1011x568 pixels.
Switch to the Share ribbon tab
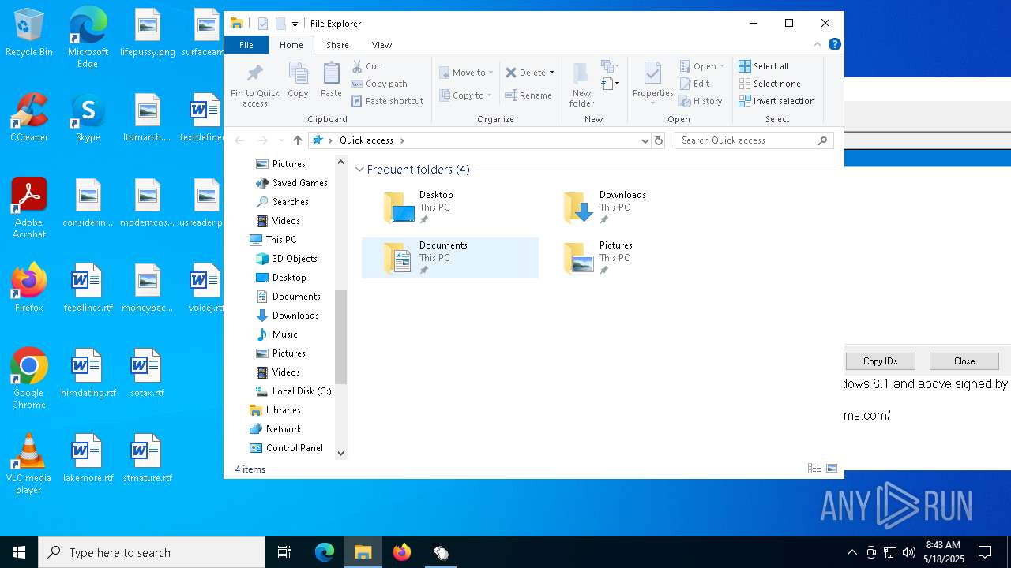(x=337, y=45)
